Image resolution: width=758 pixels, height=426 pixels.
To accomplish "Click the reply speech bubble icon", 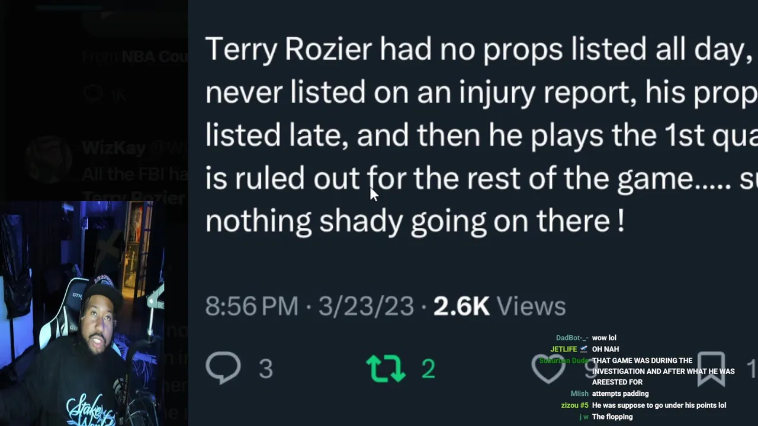I will click(x=223, y=367).
